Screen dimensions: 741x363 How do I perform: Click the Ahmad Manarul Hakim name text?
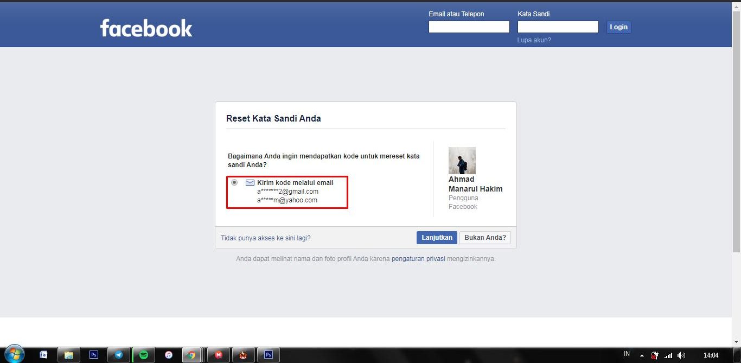point(475,184)
